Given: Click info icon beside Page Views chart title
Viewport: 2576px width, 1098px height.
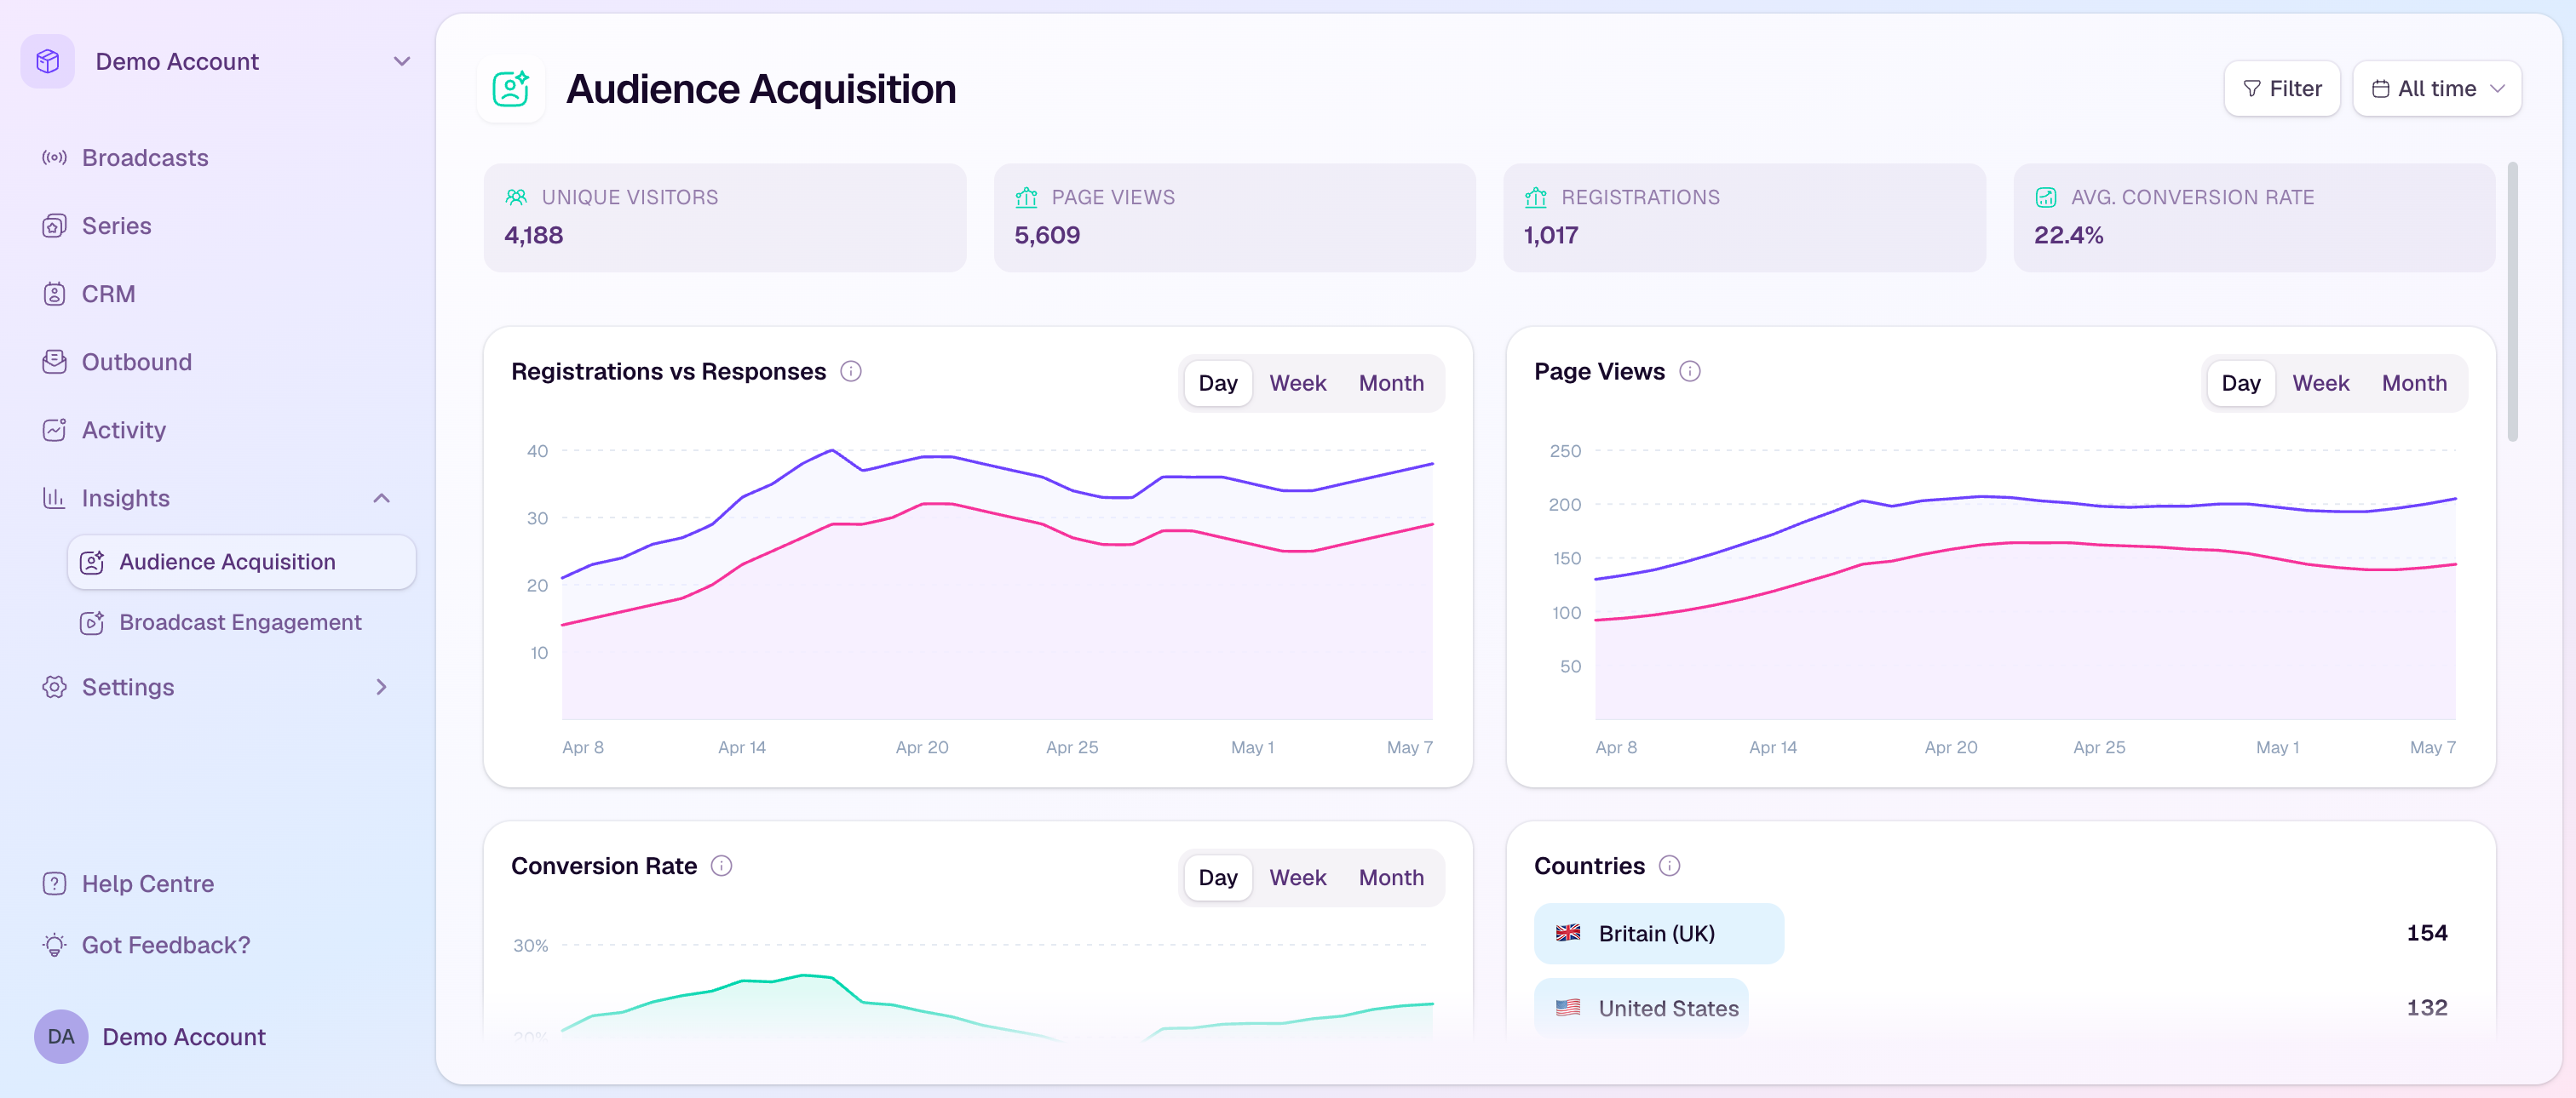Looking at the screenshot, I should [x=1690, y=372].
